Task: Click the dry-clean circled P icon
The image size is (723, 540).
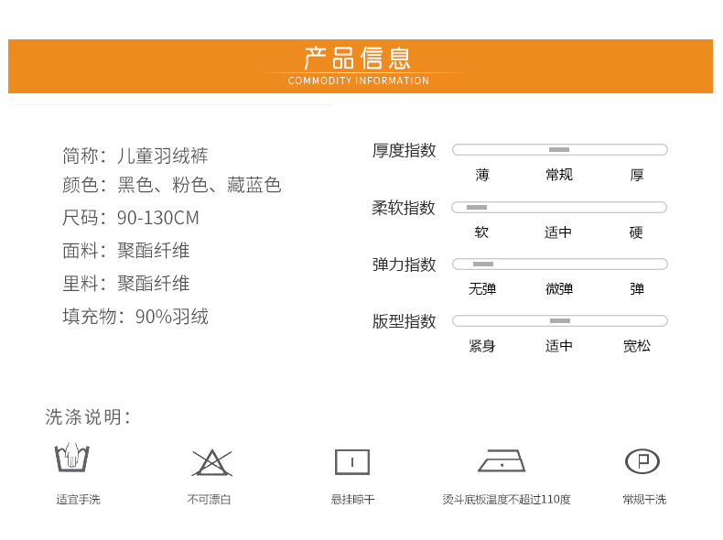Action: (x=642, y=461)
